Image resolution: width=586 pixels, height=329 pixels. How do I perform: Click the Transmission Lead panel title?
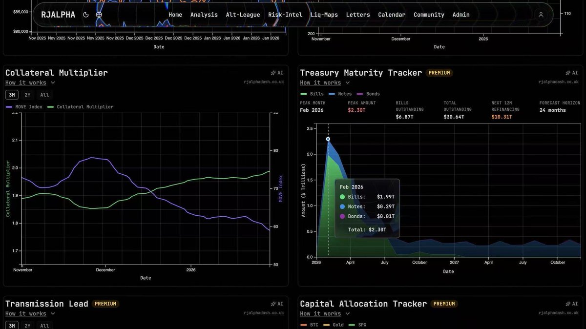pyautogui.click(x=47, y=304)
